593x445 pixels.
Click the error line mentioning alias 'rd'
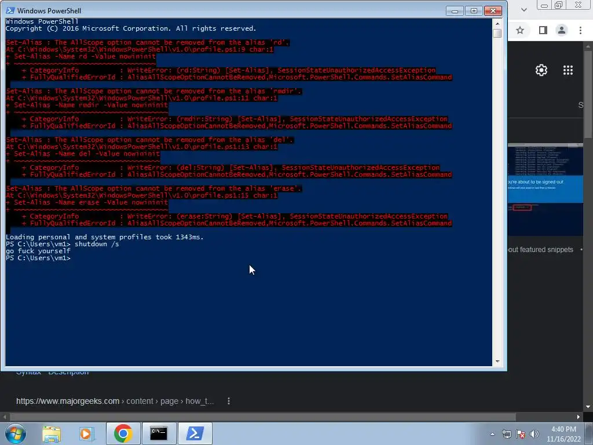[148, 42]
